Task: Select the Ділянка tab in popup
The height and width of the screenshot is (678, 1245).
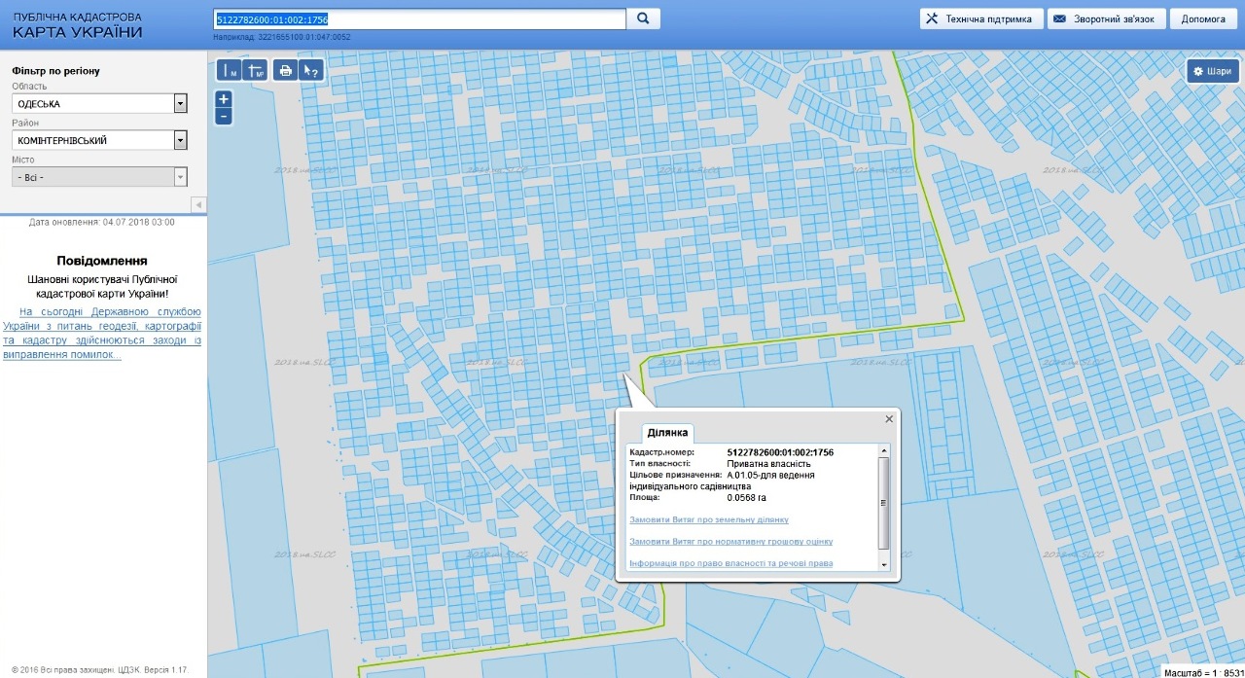Action: pyautogui.click(x=667, y=432)
